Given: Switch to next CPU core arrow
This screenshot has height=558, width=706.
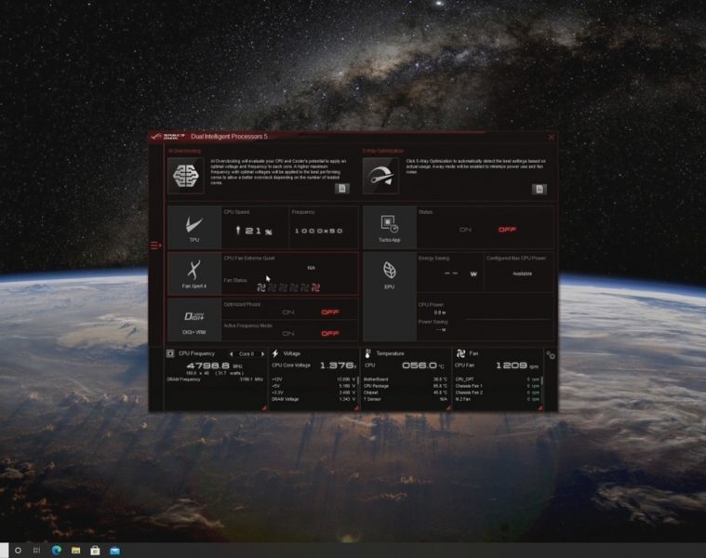Looking at the screenshot, I should pos(262,354).
